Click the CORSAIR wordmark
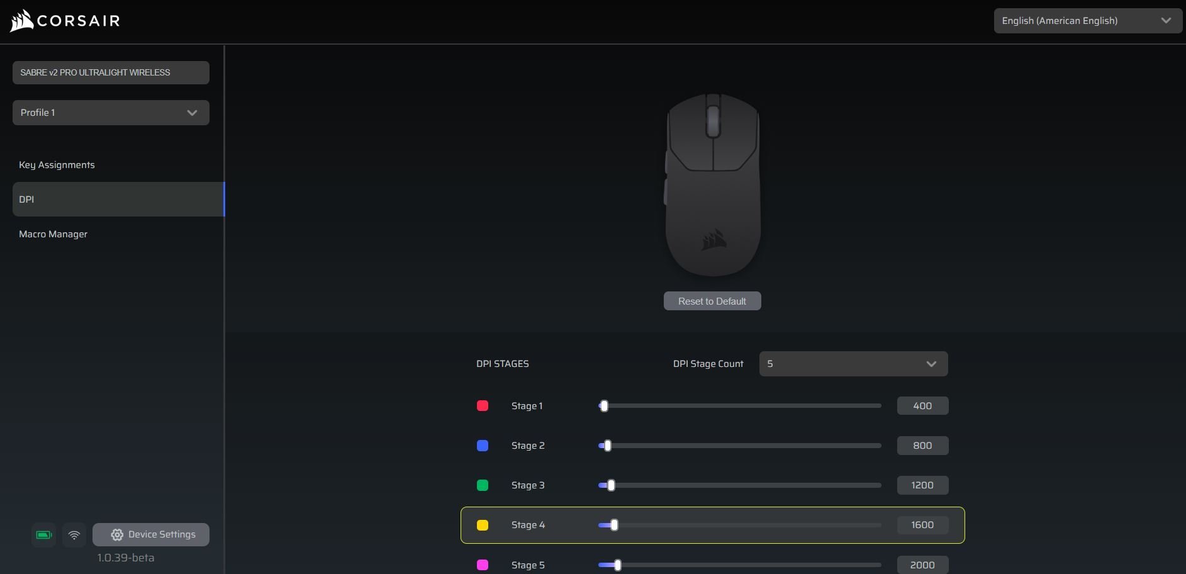The image size is (1186, 574). coord(79,21)
